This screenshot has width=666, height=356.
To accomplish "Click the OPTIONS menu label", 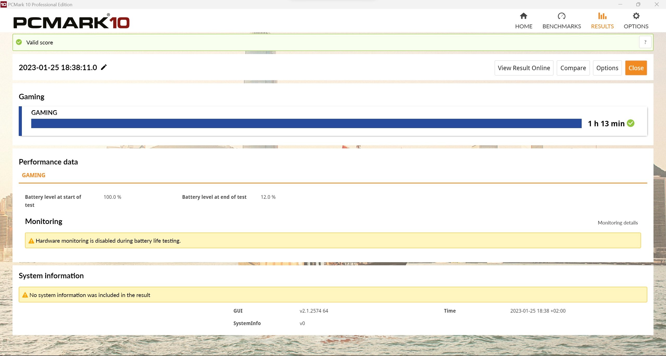I will coord(636,26).
